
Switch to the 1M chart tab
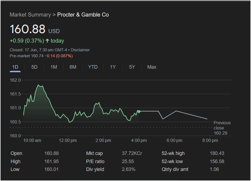(x=54, y=67)
